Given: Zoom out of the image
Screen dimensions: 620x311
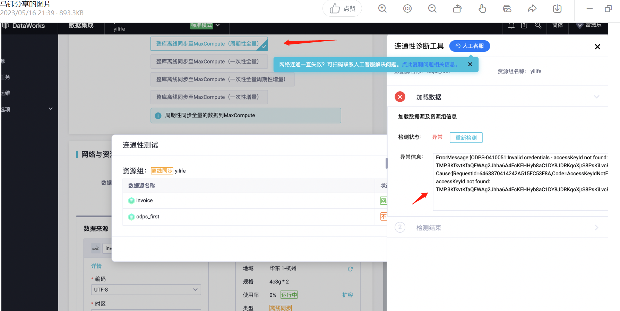Looking at the screenshot, I should 432,8.
